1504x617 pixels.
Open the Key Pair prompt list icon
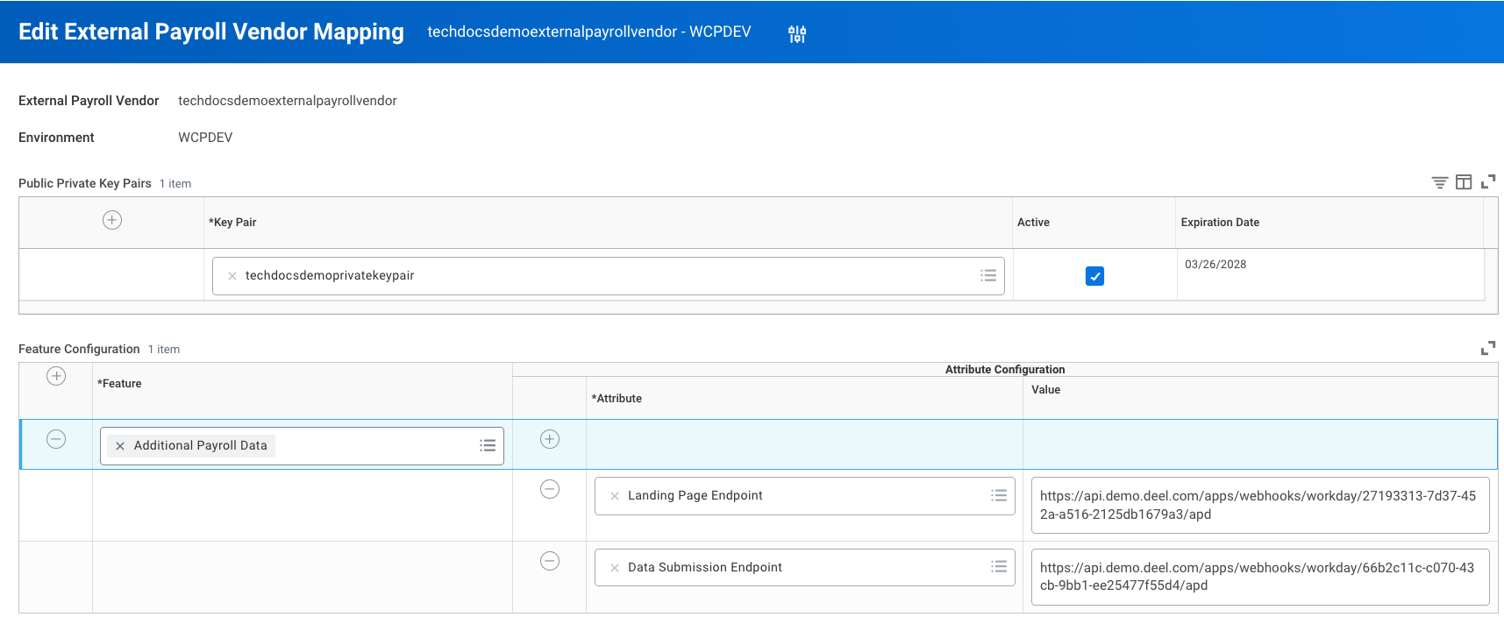click(x=988, y=275)
